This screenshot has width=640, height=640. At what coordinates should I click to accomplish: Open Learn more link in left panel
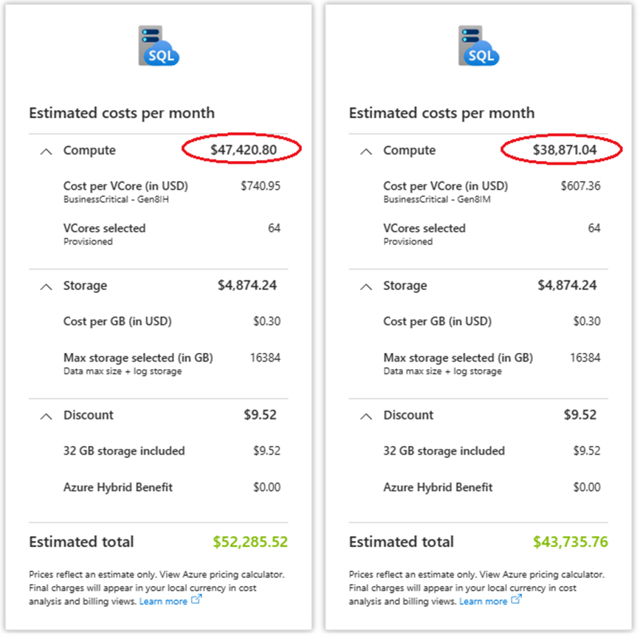(x=163, y=601)
